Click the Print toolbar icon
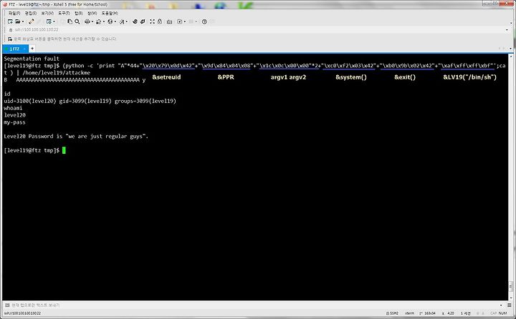The height and width of the screenshot is (319, 516). tap(87, 21)
